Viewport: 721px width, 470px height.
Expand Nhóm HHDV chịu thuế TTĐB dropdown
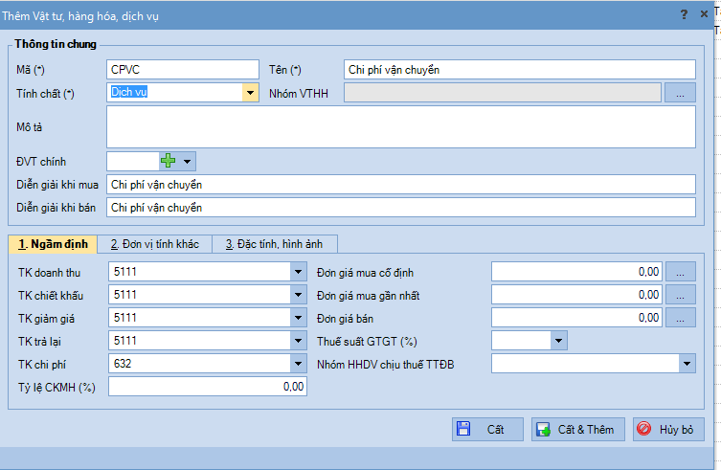[687, 364]
